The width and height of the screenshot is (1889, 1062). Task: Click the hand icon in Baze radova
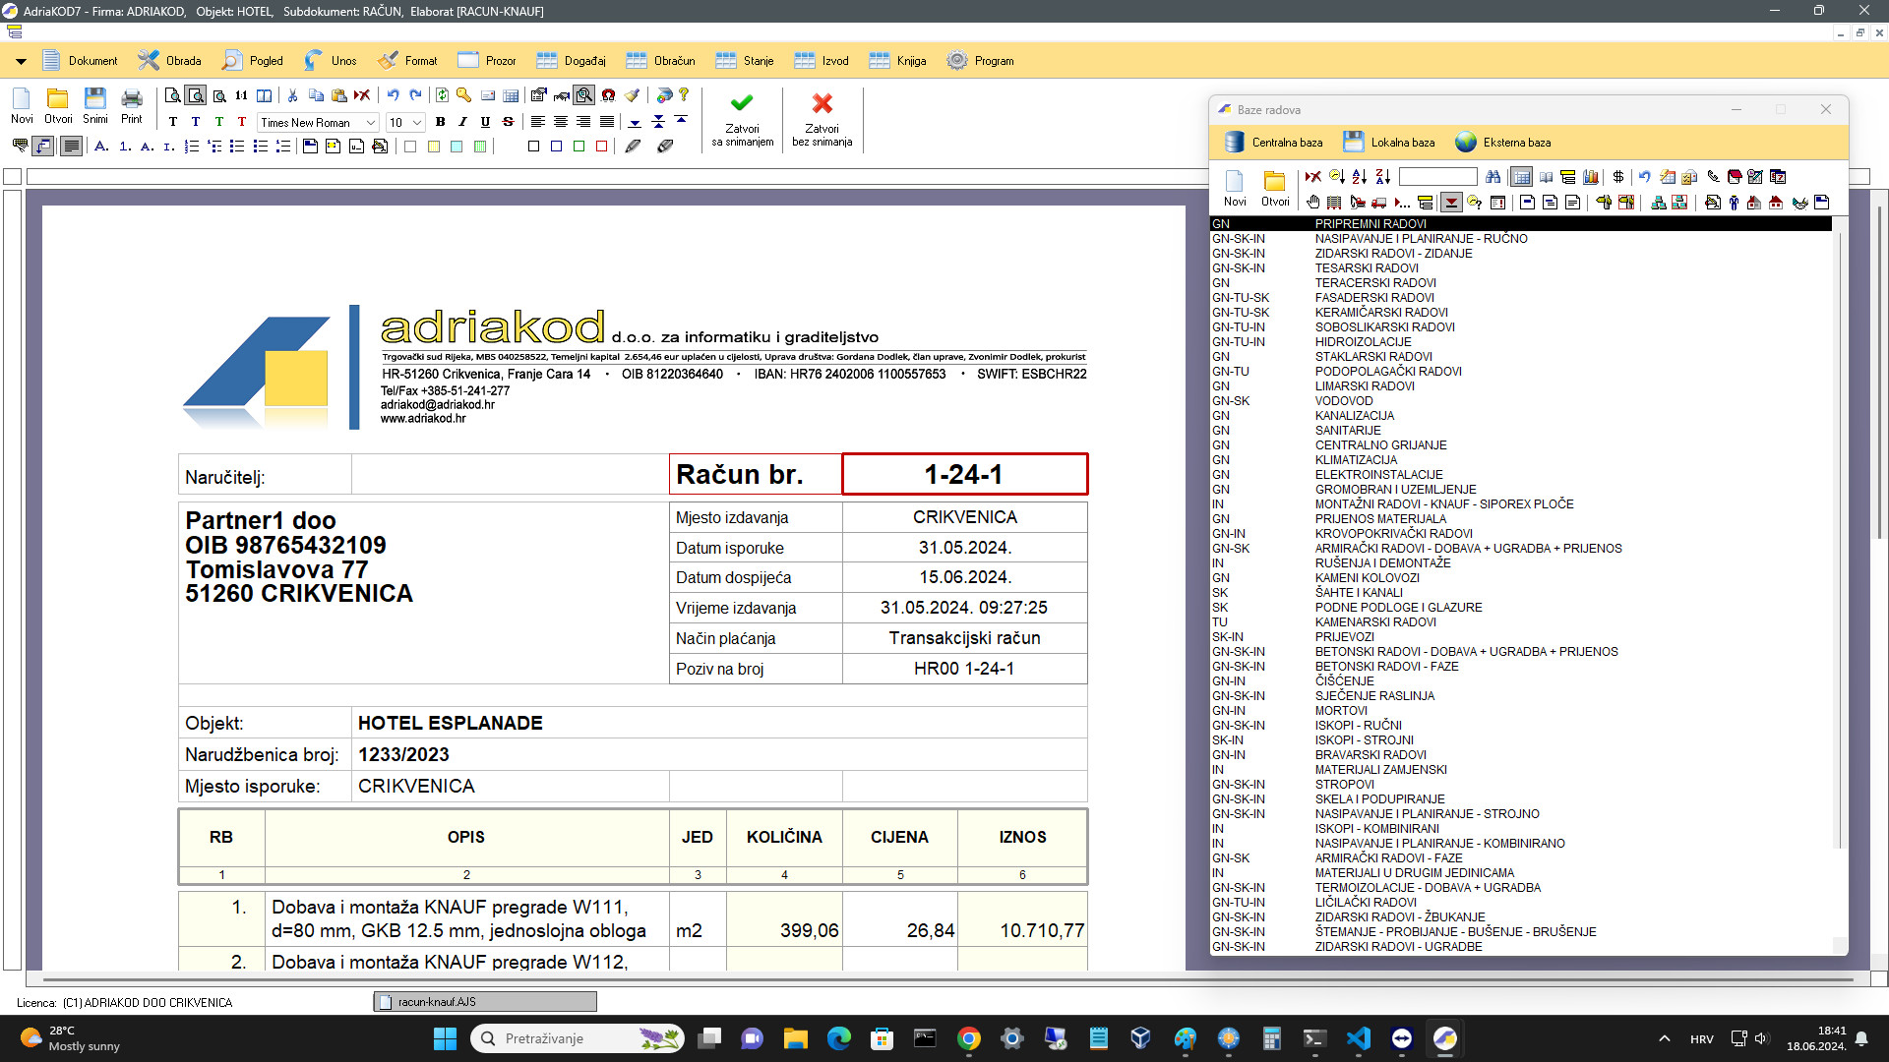[1313, 203]
